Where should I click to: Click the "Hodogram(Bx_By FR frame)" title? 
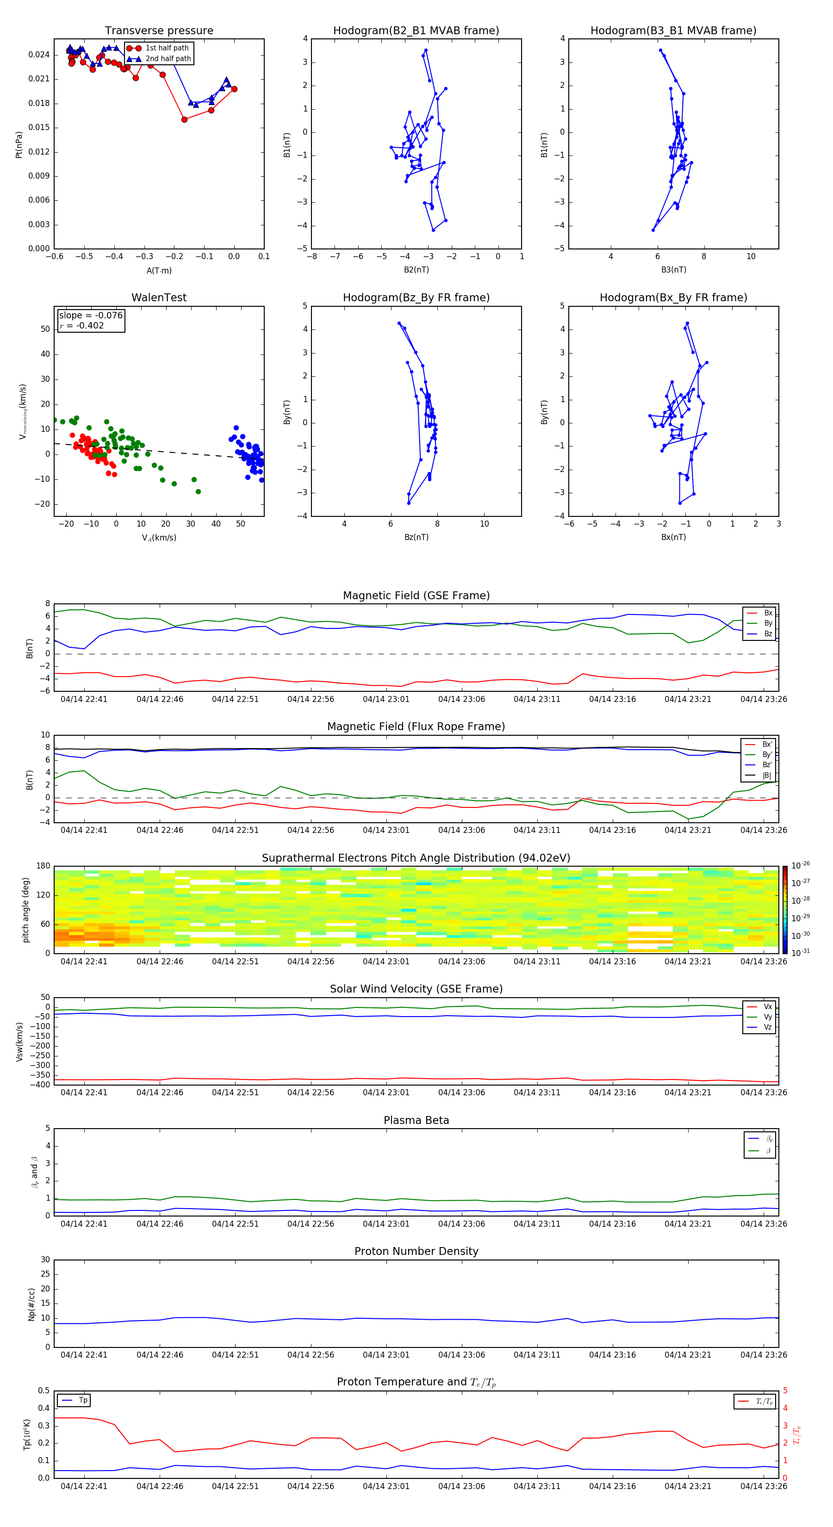pyautogui.click(x=673, y=298)
